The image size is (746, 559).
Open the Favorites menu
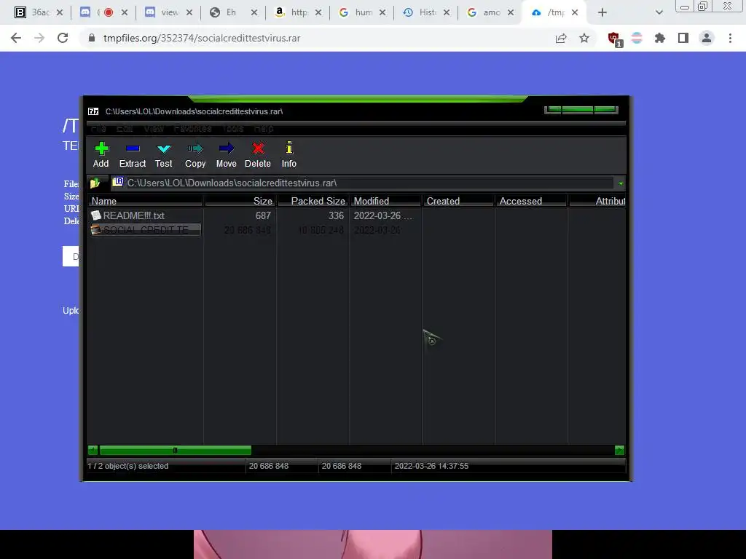192,128
